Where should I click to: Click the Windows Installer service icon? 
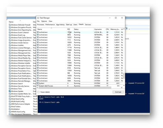click(x=10, y=45)
